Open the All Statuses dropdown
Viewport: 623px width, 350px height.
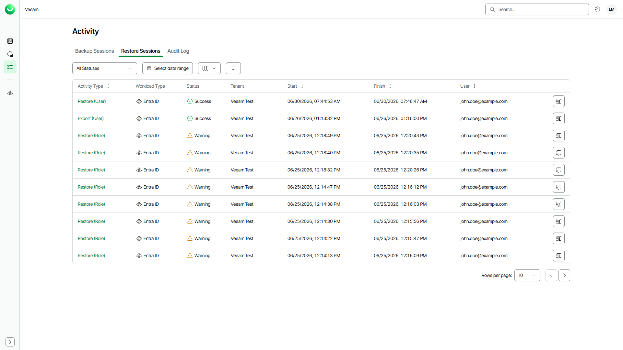[x=105, y=68]
